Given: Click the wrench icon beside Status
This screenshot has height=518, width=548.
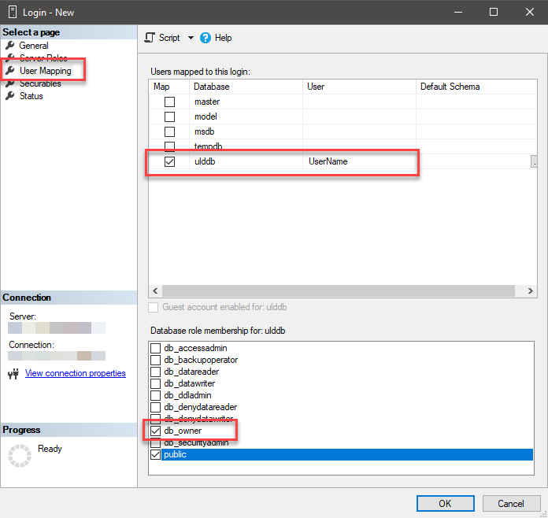Looking at the screenshot, I should coord(9,96).
